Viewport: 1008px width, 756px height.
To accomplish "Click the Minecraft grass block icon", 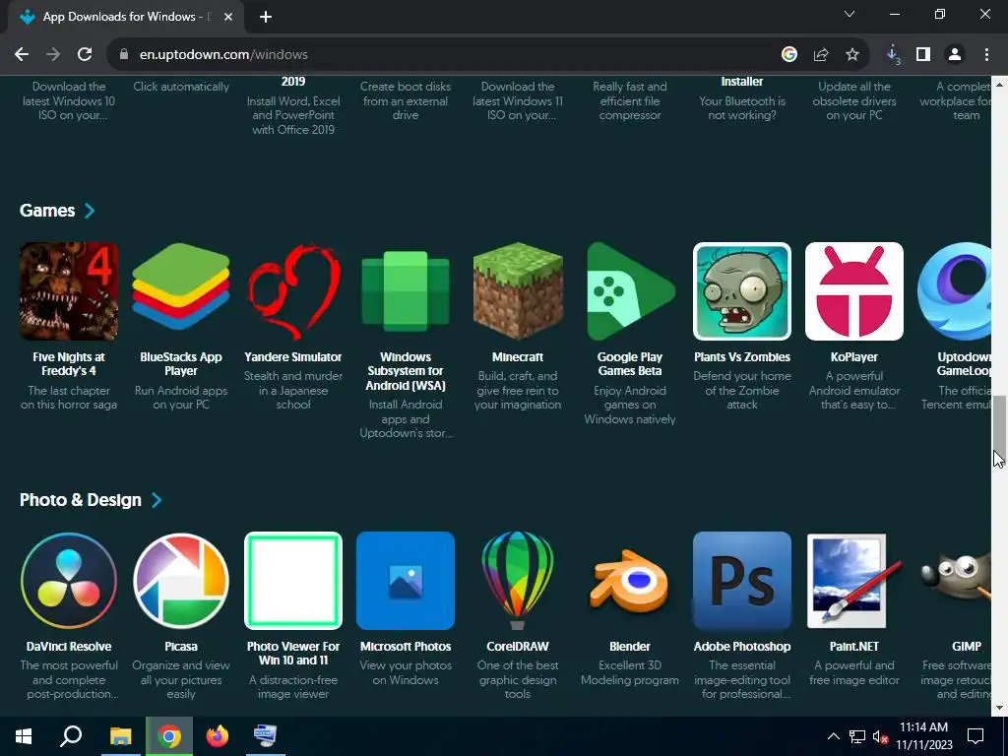I will [x=518, y=291].
